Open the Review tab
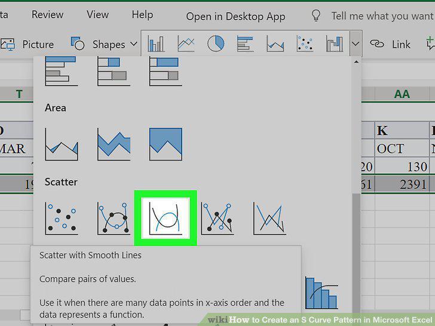The width and height of the screenshot is (435, 326). [47, 15]
